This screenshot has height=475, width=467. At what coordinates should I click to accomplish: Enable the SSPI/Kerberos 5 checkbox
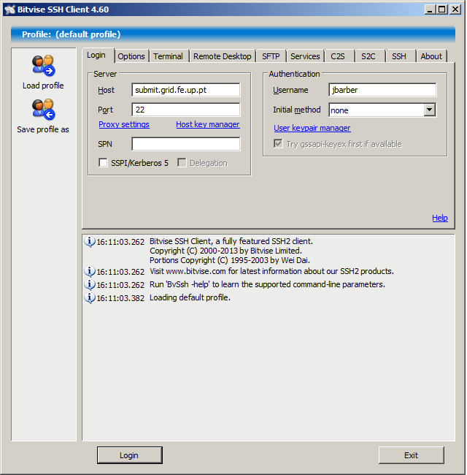[x=103, y=163]
